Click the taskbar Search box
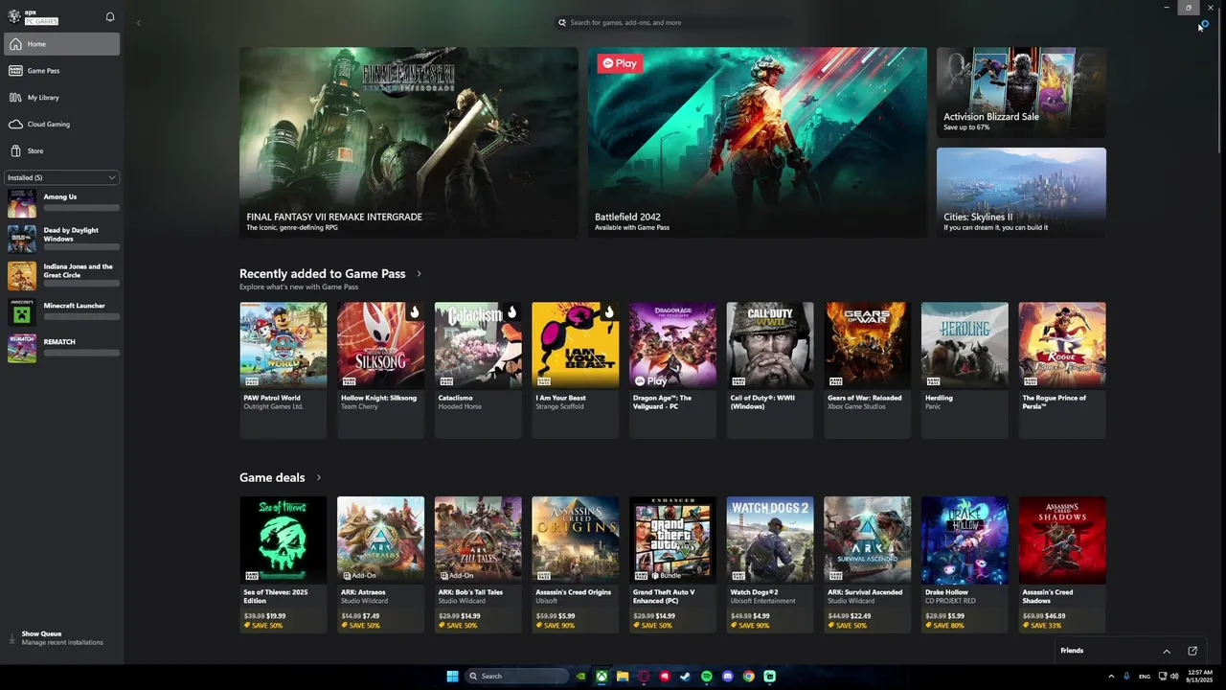The width and height of the screenshot is (1226, 690). (516, 676)
